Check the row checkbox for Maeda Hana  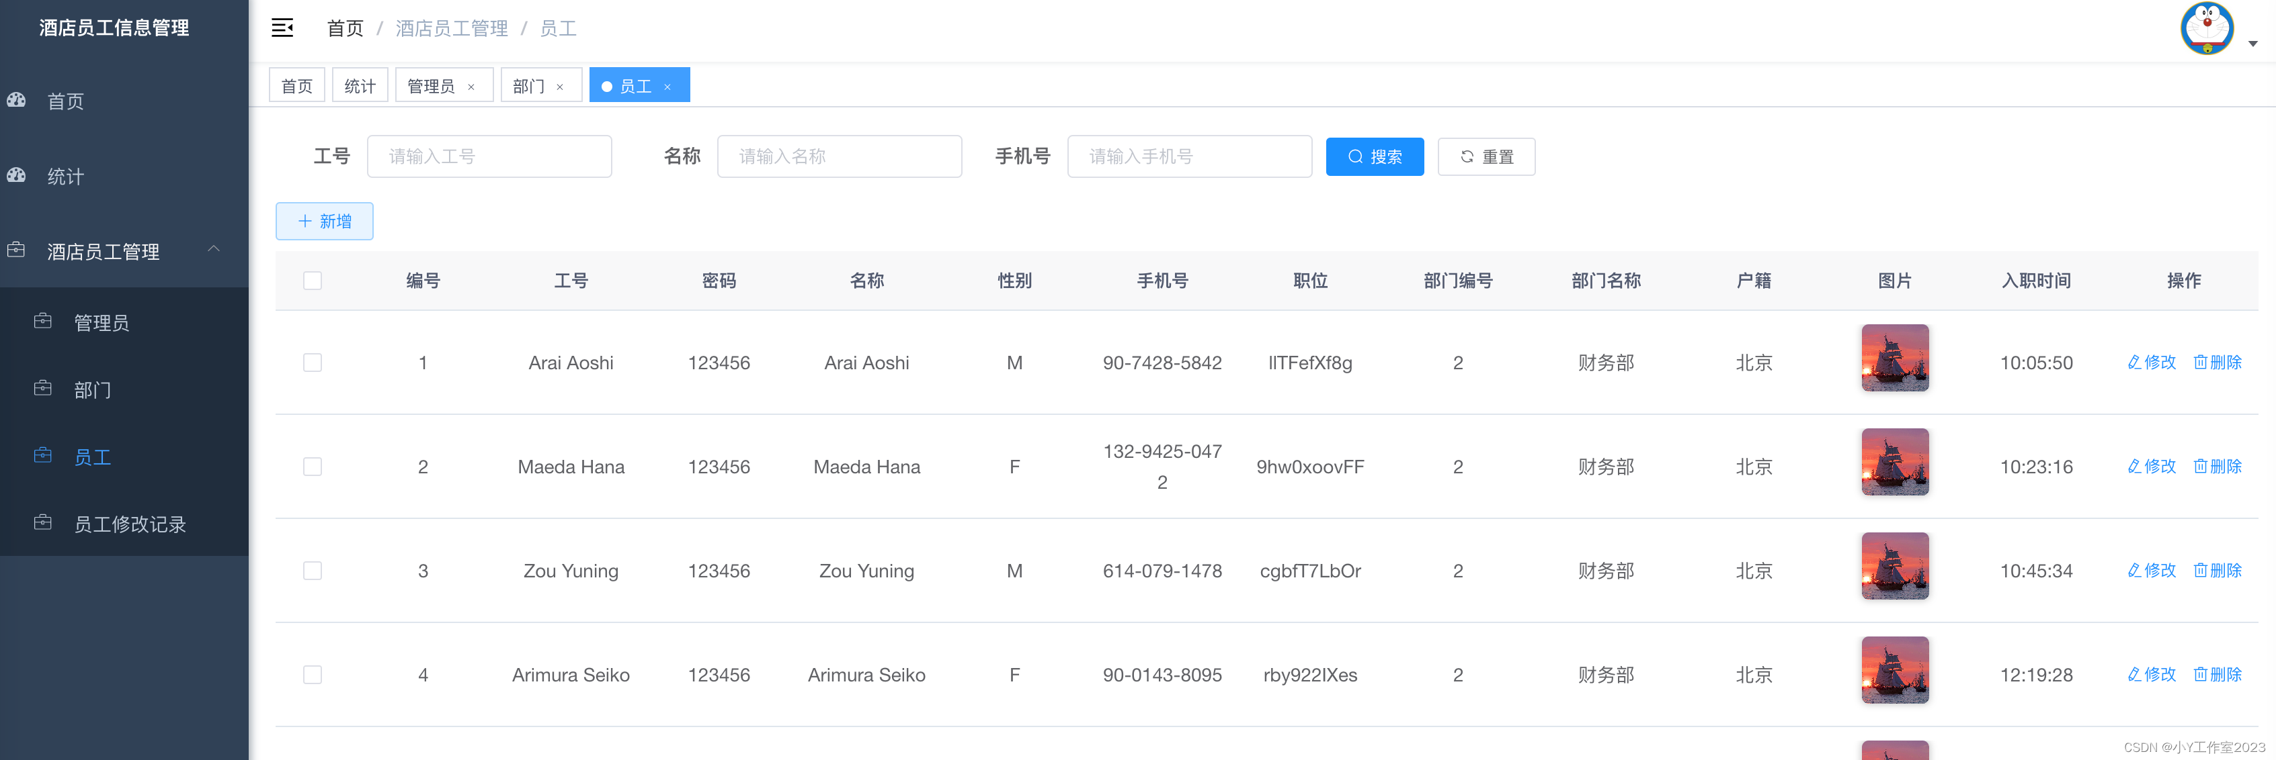click(x=313, y=466)
